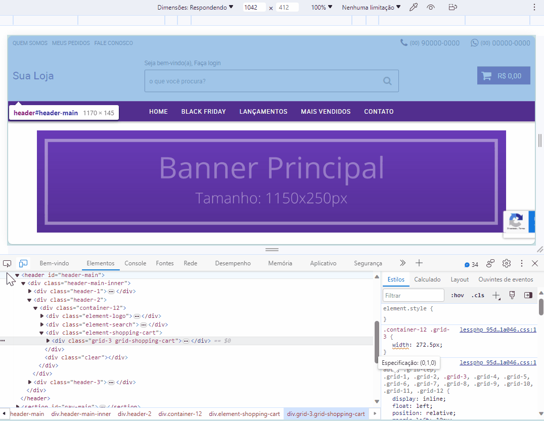Switch to the Aplicativo tab

click(323, 263)
